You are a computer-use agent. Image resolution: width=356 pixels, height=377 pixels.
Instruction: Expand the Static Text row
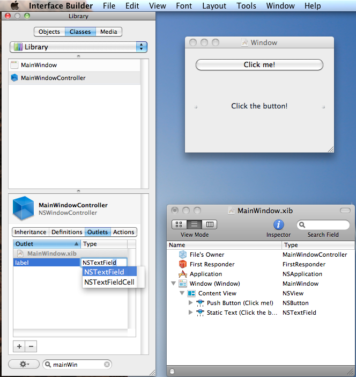point(191,313)
